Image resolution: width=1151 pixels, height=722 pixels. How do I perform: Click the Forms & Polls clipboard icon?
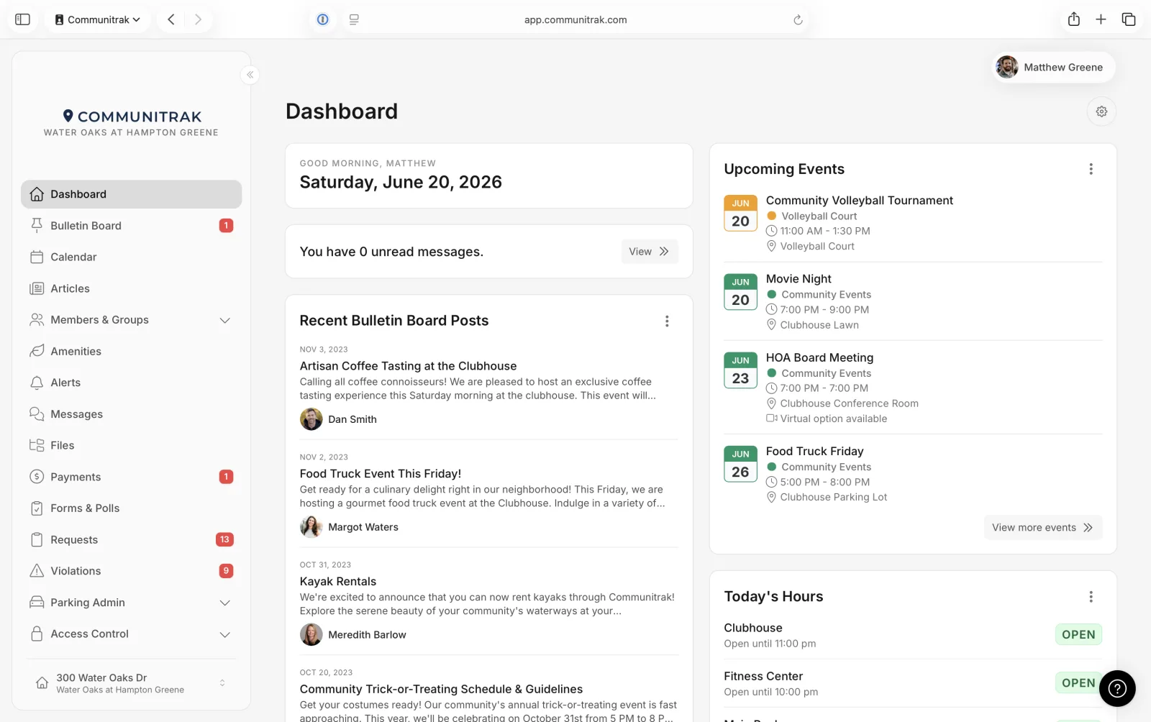coord(37,508)
